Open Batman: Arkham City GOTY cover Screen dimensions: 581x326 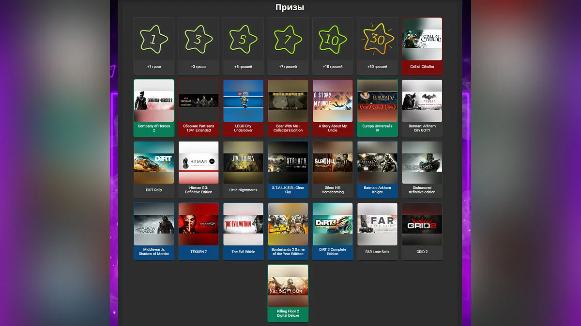422,100
